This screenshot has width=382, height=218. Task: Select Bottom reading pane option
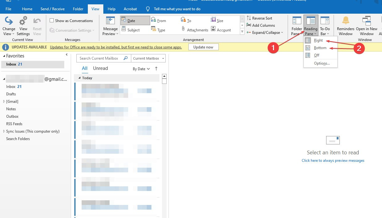tap(320, 48)
